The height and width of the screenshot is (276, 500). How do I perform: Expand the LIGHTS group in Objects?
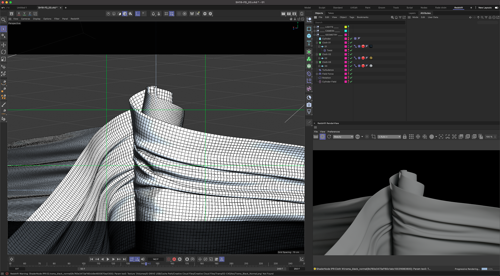pos(315,27)
